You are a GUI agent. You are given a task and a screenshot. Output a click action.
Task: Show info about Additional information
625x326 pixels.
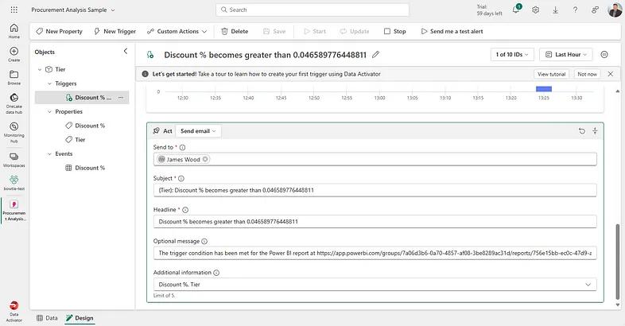(x=216, y=273)
